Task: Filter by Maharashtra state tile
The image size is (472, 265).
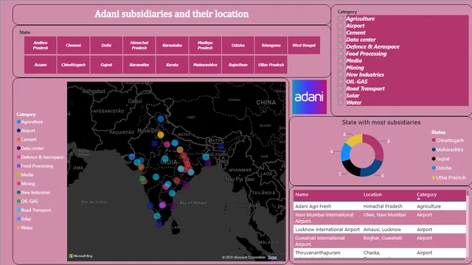Action: click(205, 65)
